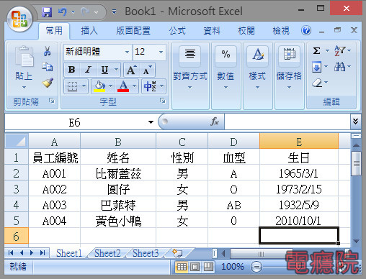Click the formula bar input field

(x=287, y=122)
